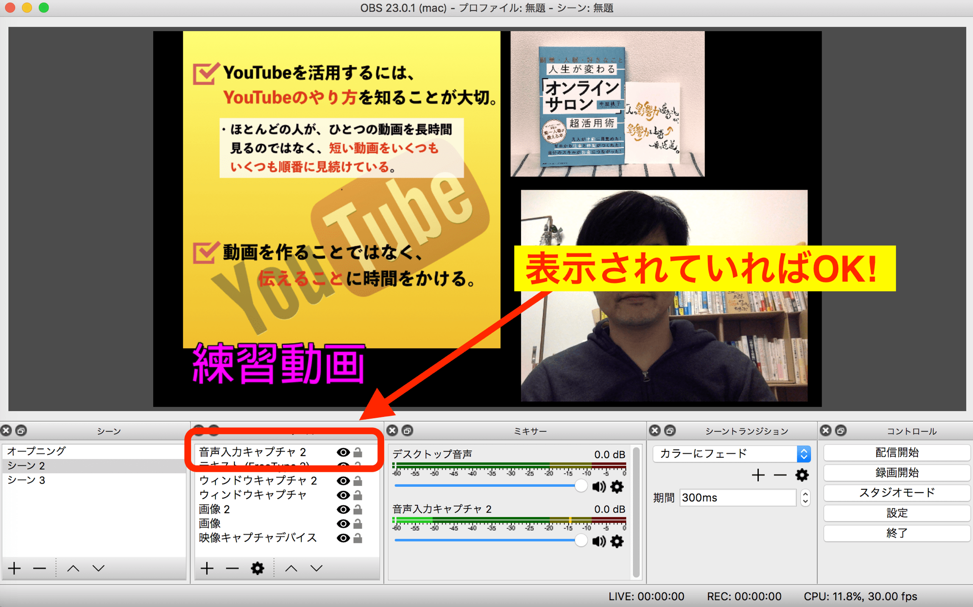Image resolution: width=973 pixels, height=607 pixels.
Task: Click 配信開始 button
Action: tap(897, 452)
